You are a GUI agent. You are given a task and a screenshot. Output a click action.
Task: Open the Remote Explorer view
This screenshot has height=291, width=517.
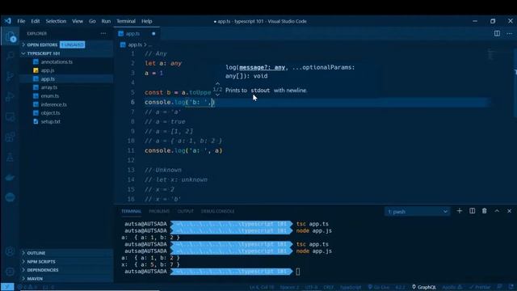(x=10, y=116)
